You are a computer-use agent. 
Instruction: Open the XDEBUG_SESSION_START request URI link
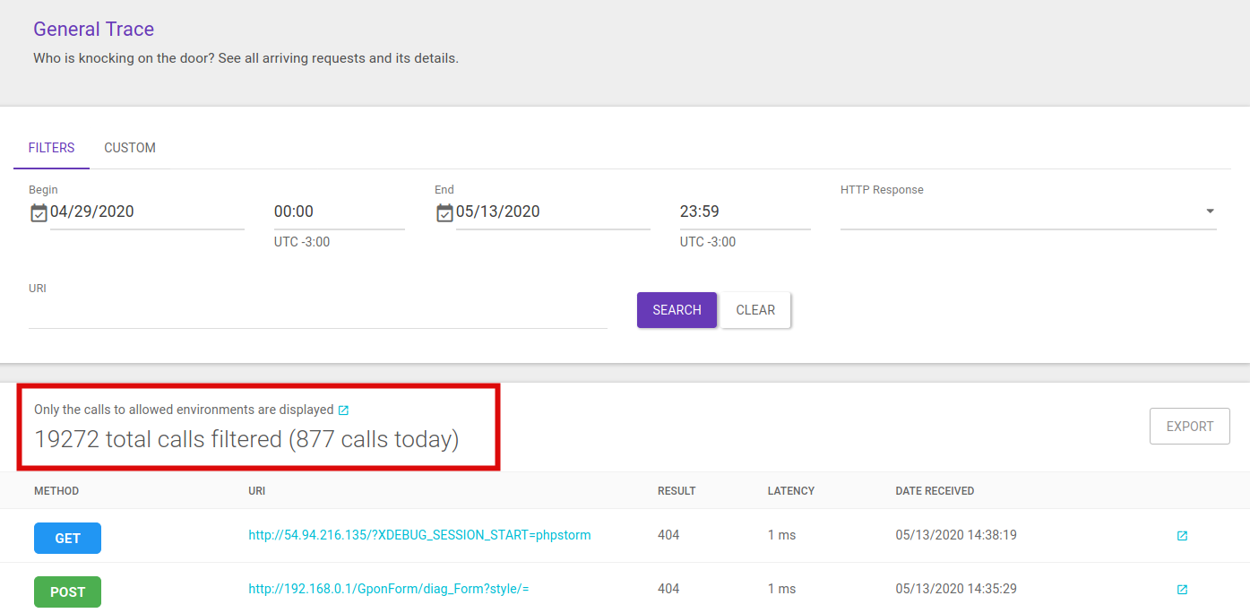point(419,536)
